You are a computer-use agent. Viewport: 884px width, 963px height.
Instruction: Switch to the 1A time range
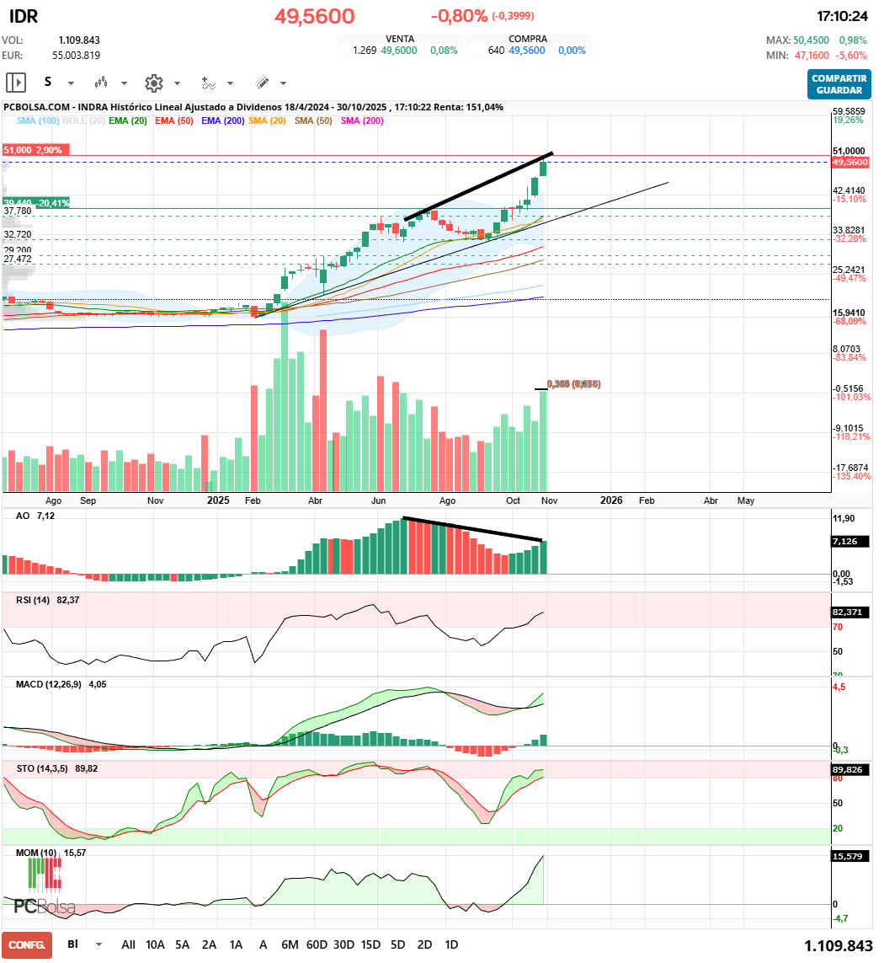tap(236, 944)
